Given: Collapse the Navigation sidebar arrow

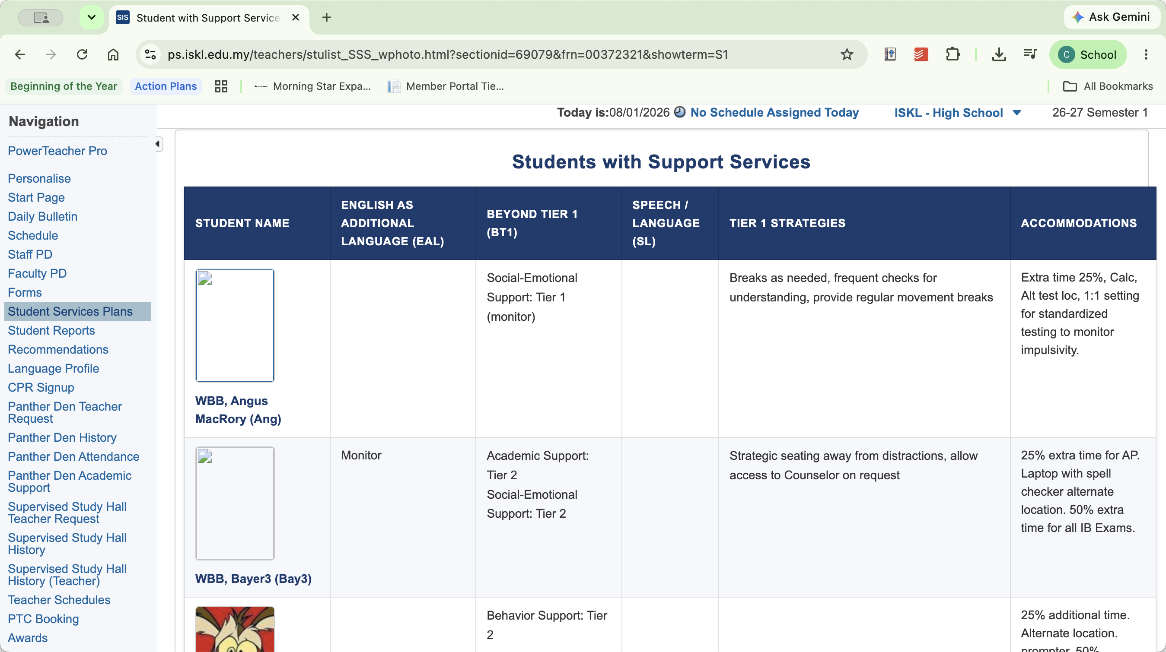Looking at the screenshot, I should [x=158, y=144].
